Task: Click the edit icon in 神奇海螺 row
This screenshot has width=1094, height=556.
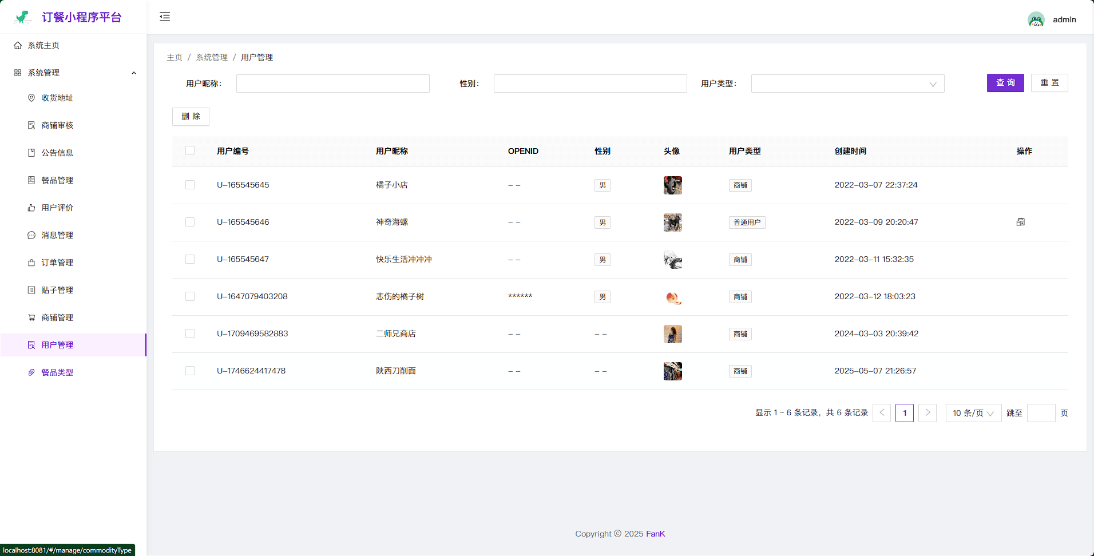Action: click(x=1020, y=222)
